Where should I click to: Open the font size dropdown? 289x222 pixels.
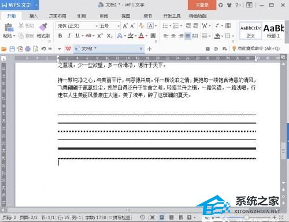click(x=118, y=26)
